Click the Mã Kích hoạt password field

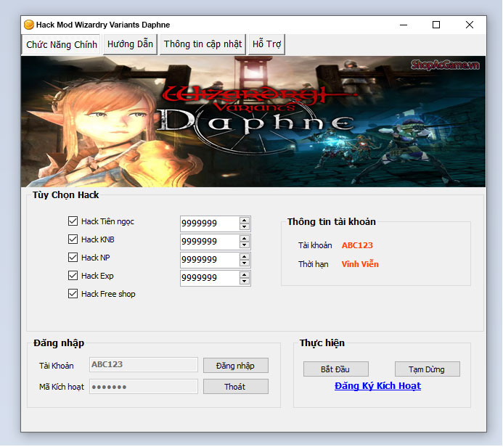click(x=144, y=387)
